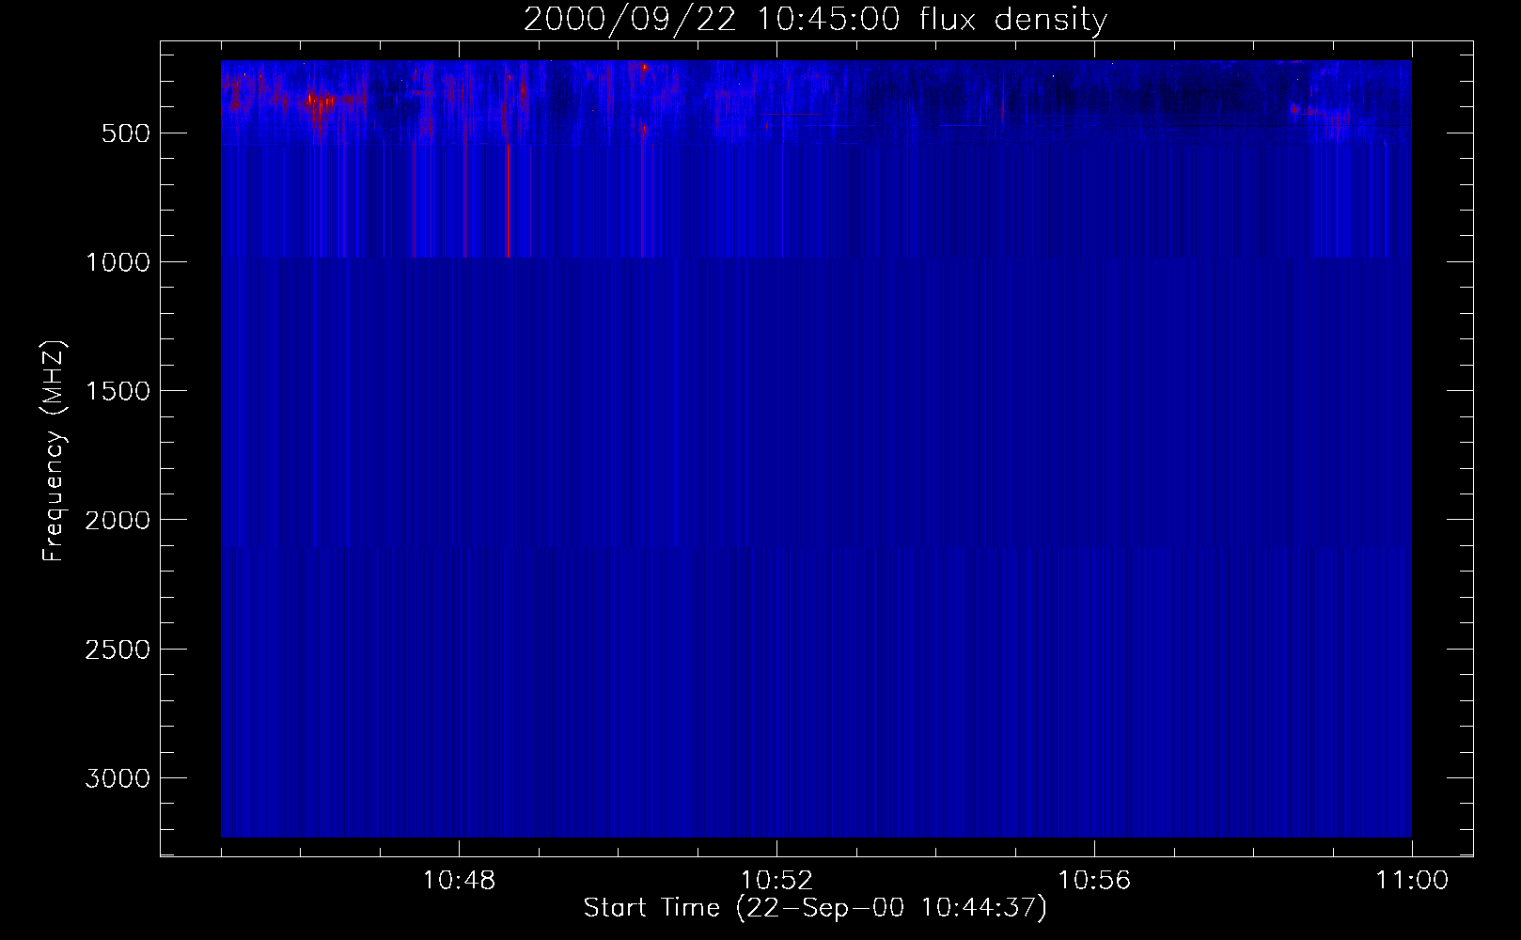Click the 500 frequency tick label
This screenshot has width=1521, height=940.
pos(126,133)
